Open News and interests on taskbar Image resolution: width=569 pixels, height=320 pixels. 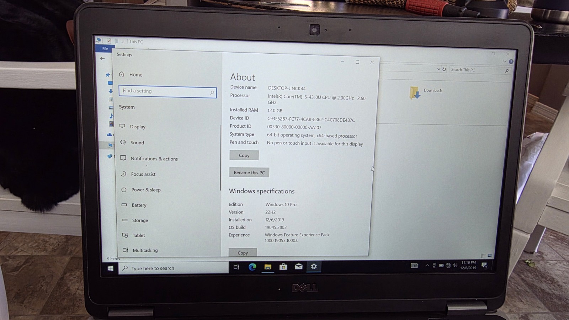(414, 265)
